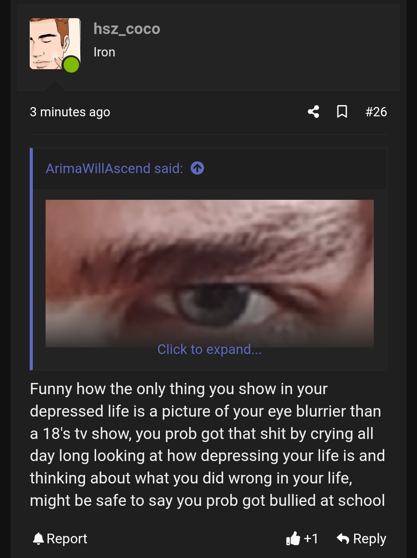The image size is (417, 558).
Task: Bookmark this post with the bookmark icon
Action: [x=342, y=112]
